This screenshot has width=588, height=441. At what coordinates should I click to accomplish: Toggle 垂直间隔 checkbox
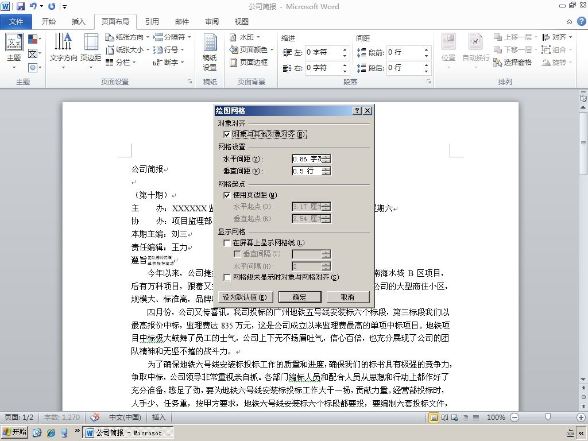237,254
